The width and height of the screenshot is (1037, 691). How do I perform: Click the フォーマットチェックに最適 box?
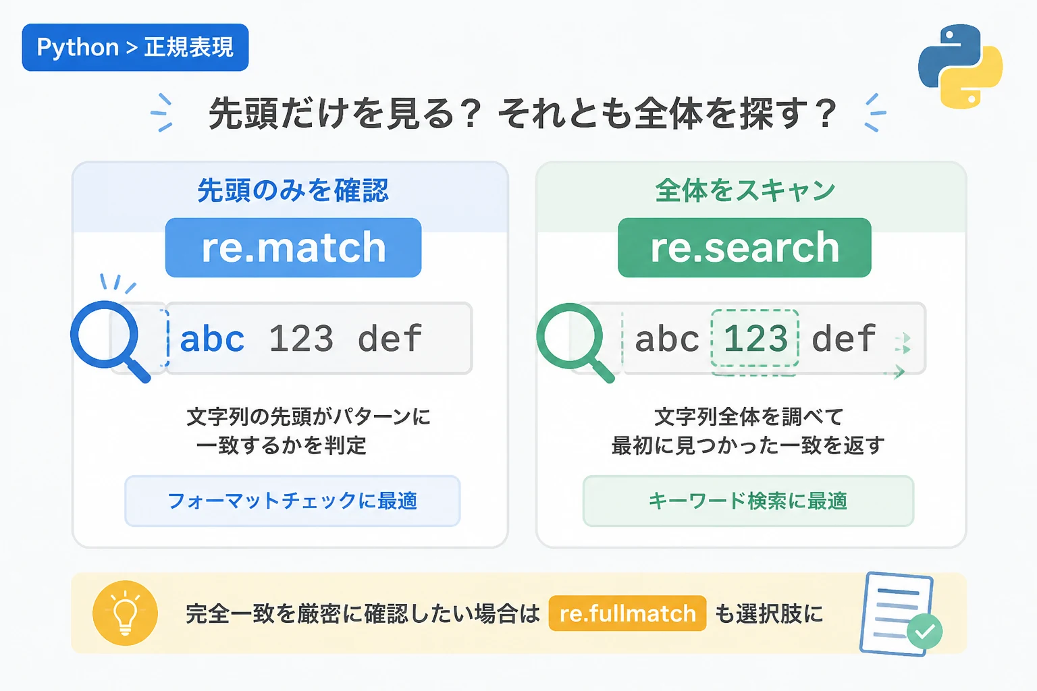coord(292,501)
